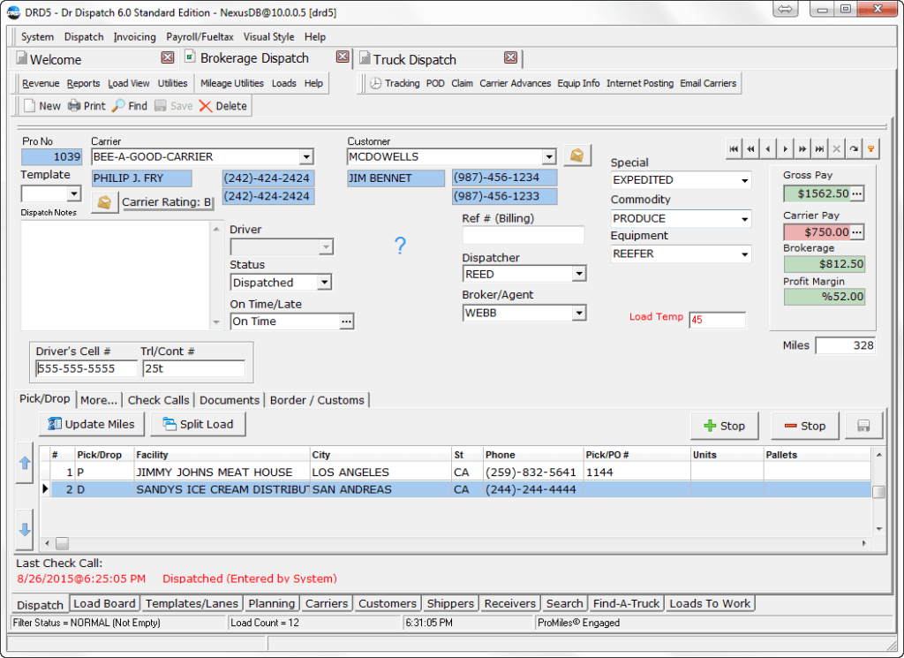The height and width of the screenshot is (658, 904).
Task: Click the save disk icon near the Stop buttons
Action: pos(863,425)
